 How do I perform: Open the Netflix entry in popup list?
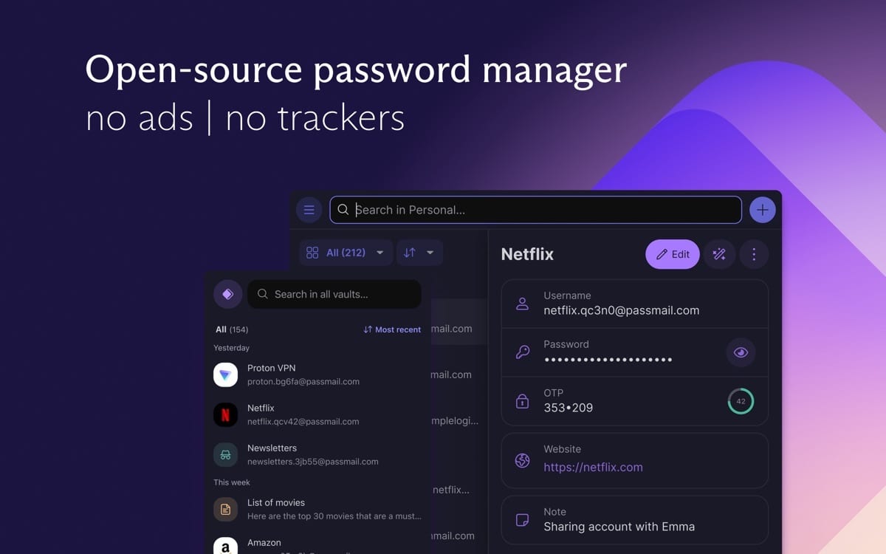point(317,414)
